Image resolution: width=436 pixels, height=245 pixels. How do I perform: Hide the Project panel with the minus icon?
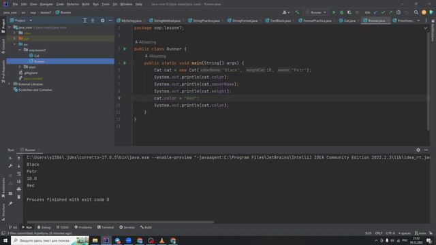click(110, 20)
